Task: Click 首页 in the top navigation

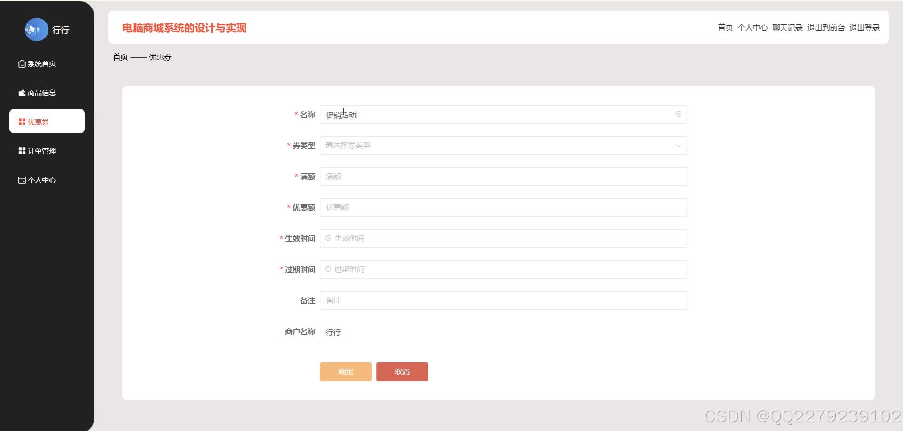Action: coord(726,27)
